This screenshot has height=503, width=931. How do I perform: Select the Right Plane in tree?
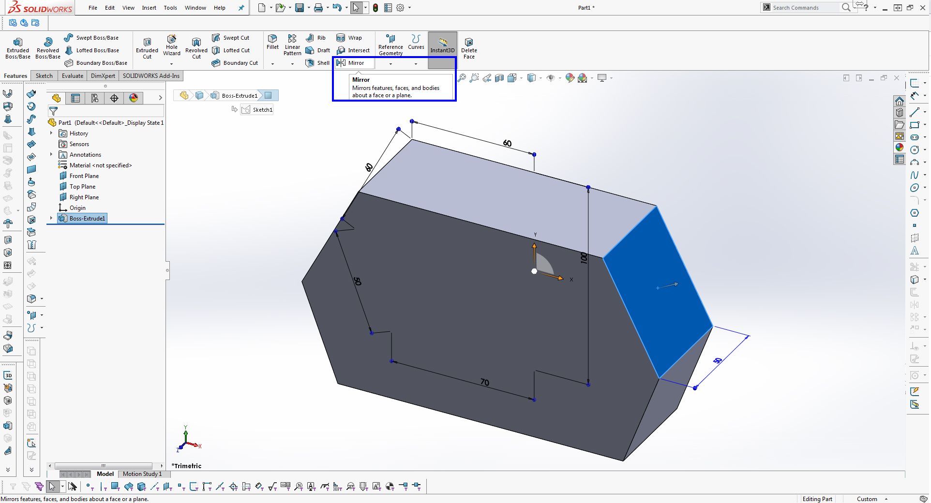pyautogui.click(x=79, y=197)
